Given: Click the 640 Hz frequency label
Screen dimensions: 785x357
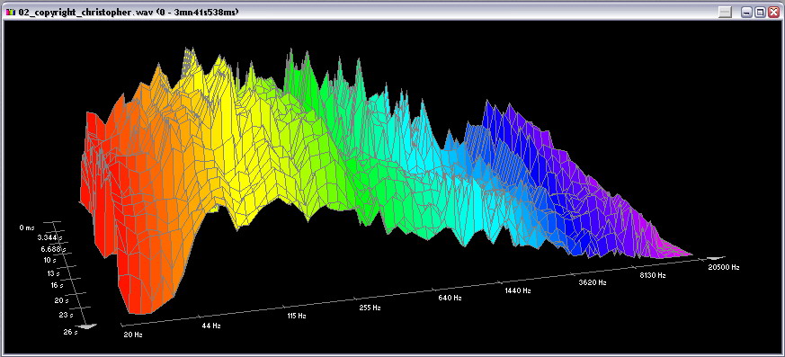Looking at the screenshot, I should [450, 298].
